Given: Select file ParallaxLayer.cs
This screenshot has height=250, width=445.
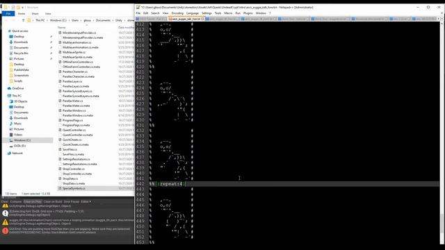Looking at the screenshot, I should pos(72,81).
